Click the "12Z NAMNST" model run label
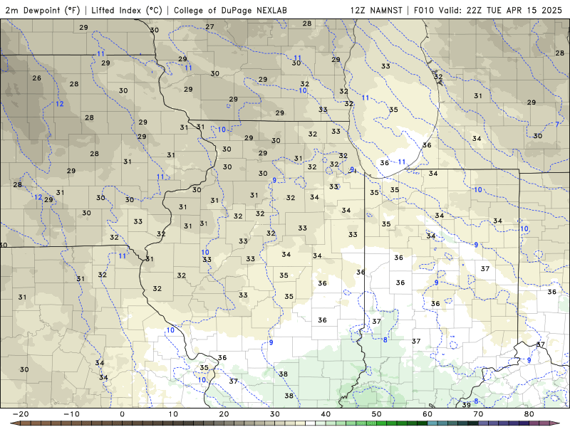This screenshot has height=427, width=570. 376,10
